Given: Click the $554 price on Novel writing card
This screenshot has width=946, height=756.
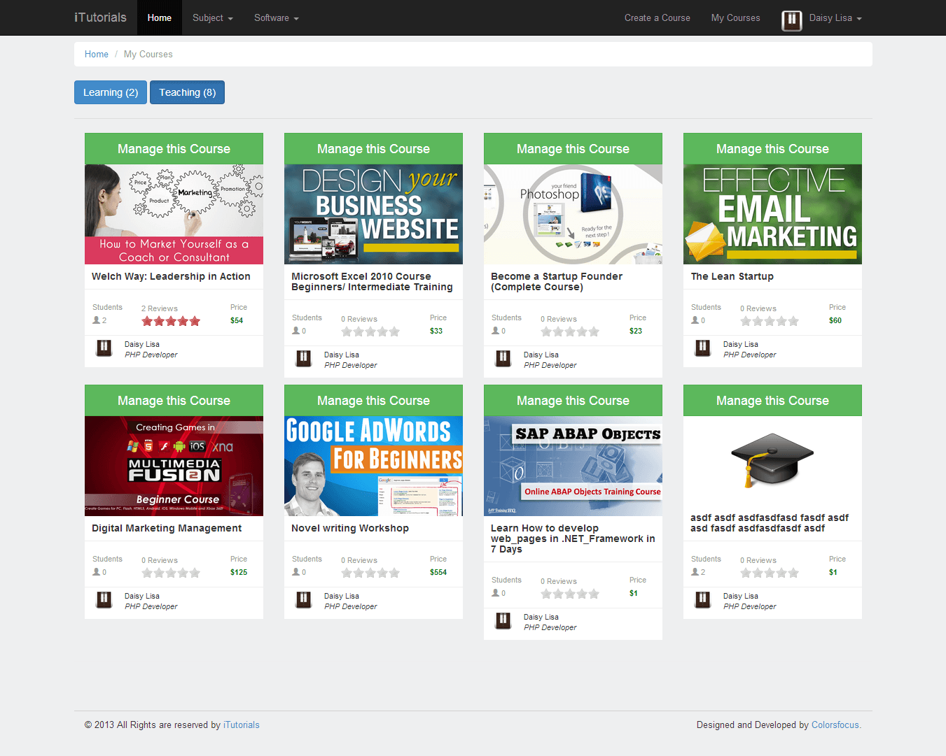Looking at the screenshot, I should click(x=438, y=572).
